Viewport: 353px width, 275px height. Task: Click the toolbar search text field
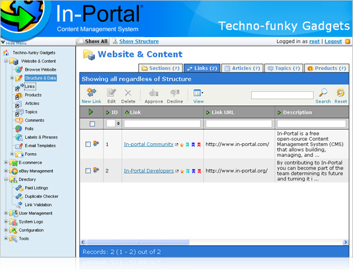pos(282,95)
